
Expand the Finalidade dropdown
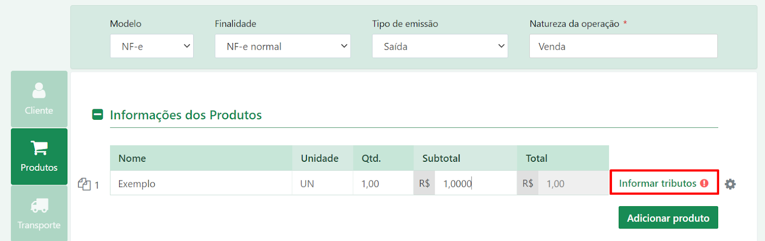[283, 46]
